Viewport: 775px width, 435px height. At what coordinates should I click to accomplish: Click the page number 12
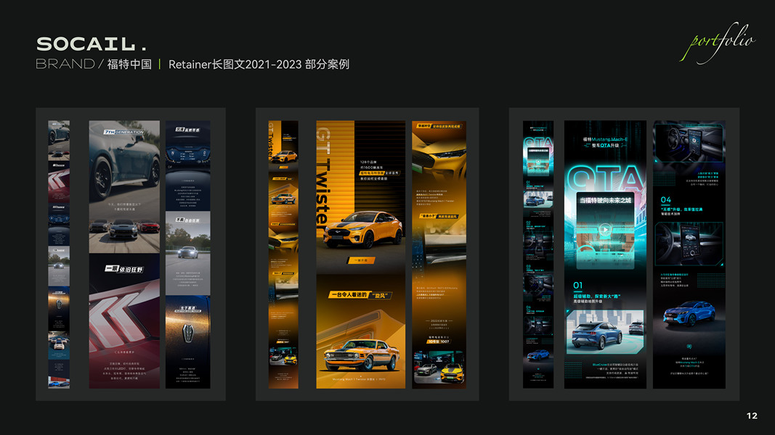(752, 415)
